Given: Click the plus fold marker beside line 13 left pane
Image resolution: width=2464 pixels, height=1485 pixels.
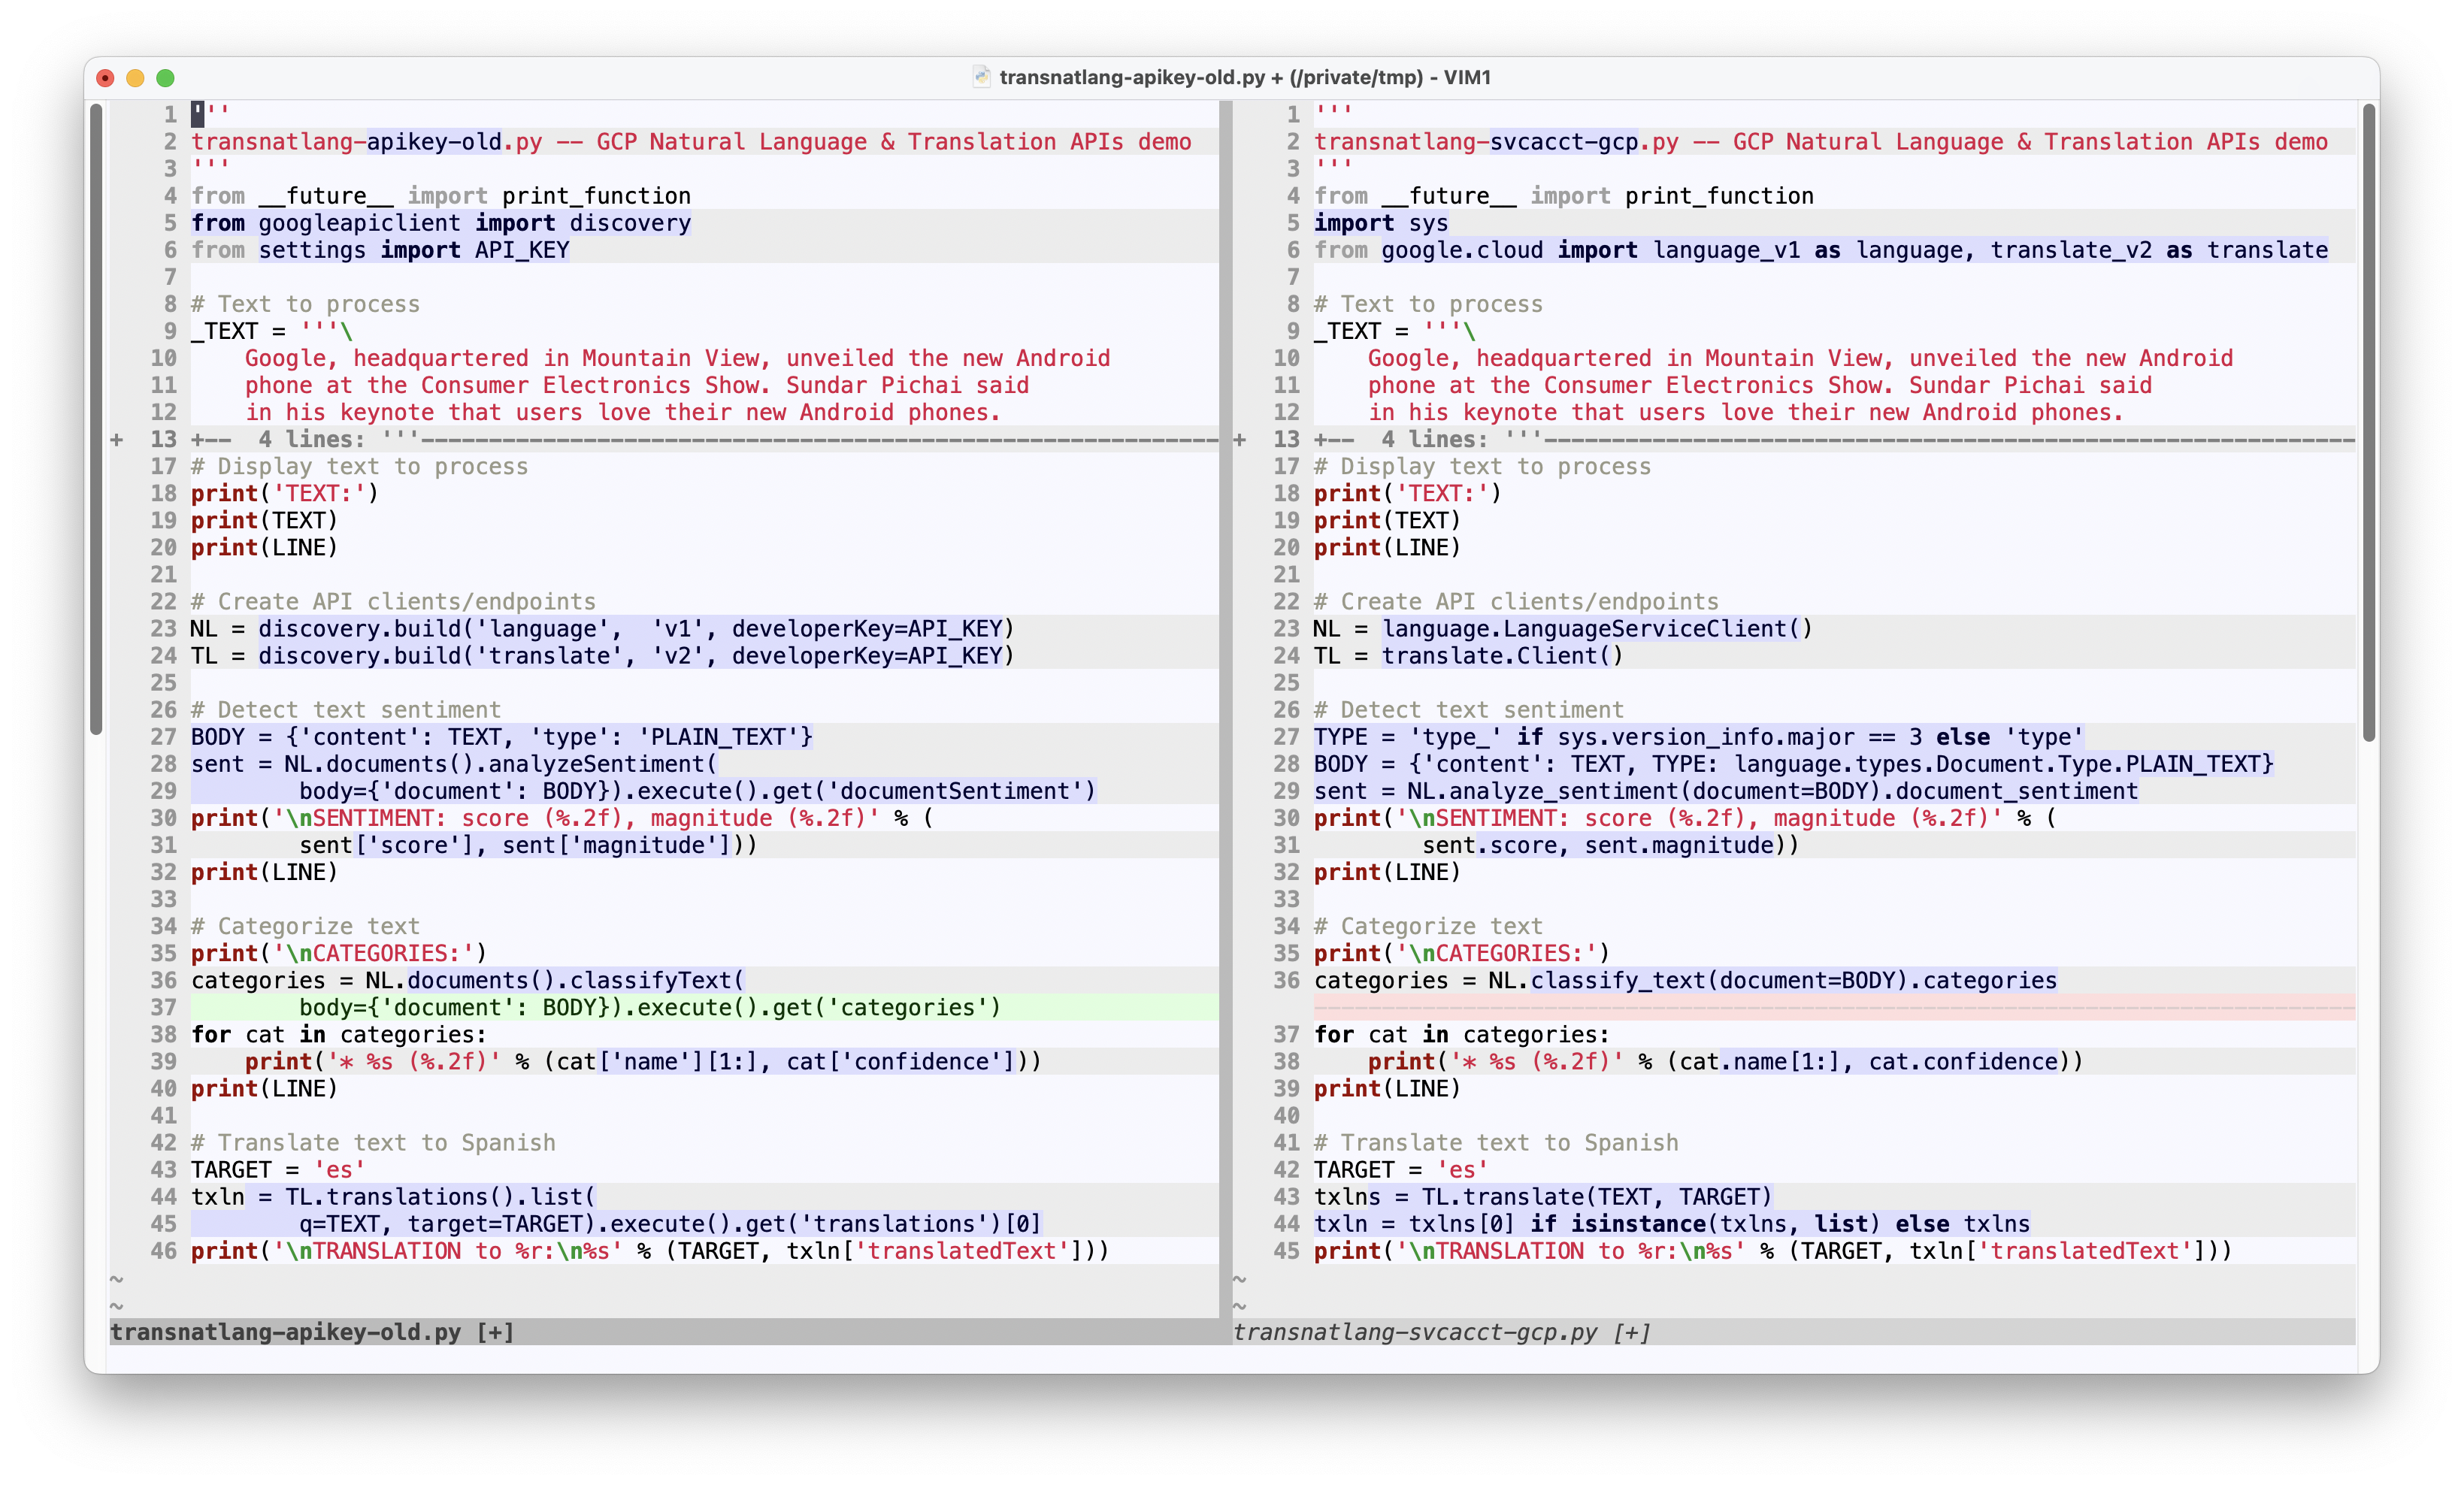Looking at the screenshot, I should tap(117, 439).
